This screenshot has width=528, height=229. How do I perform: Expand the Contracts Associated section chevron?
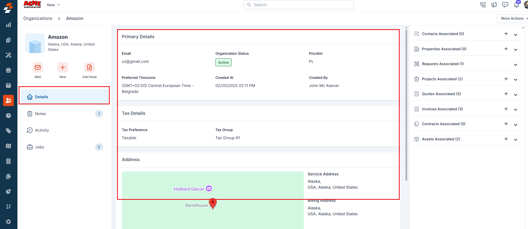tap(516, 125)
